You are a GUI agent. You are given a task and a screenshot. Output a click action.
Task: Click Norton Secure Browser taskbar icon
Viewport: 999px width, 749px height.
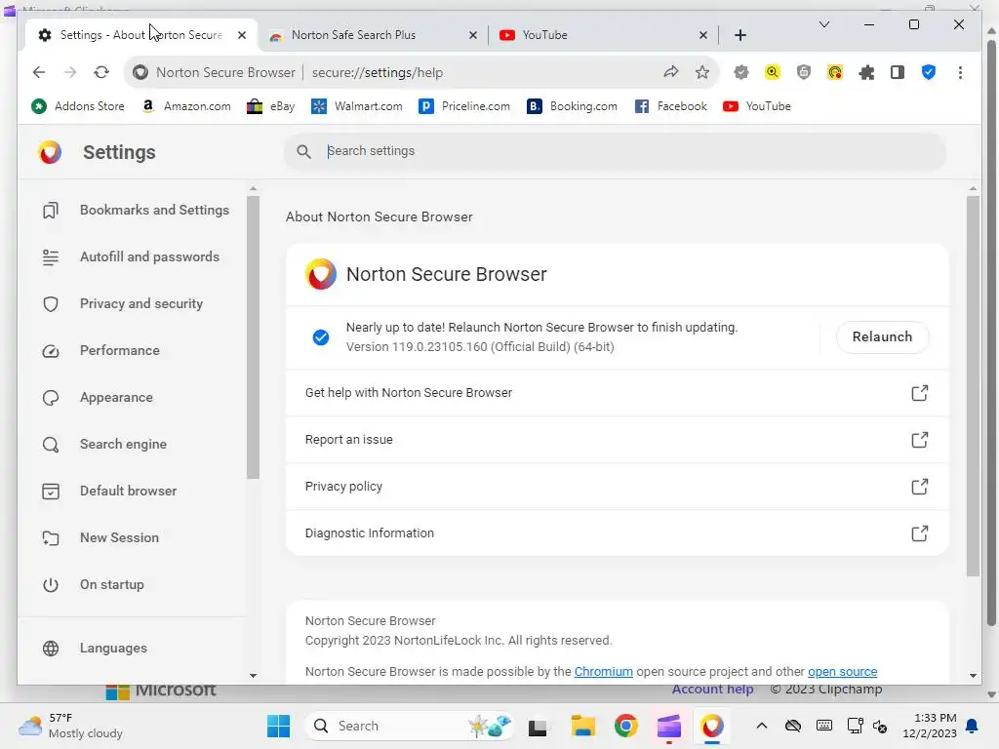[x=711, y=726]
